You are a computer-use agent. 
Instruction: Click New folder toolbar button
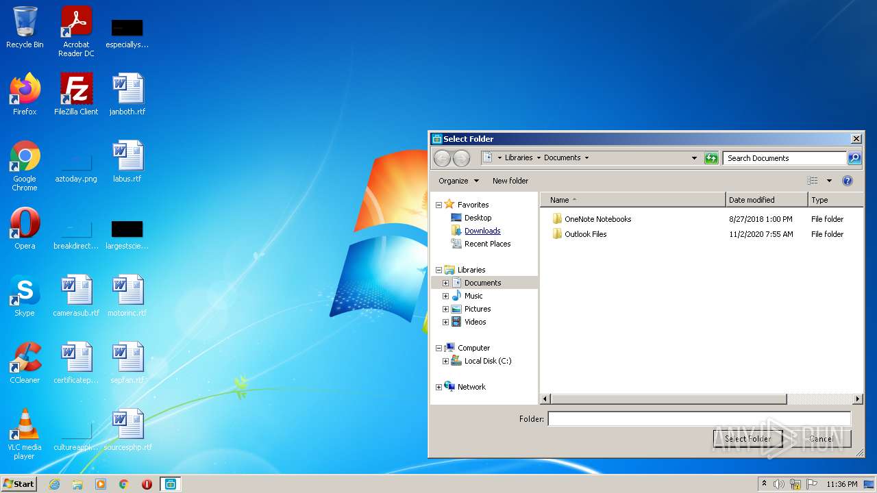(x=510, y=181)
